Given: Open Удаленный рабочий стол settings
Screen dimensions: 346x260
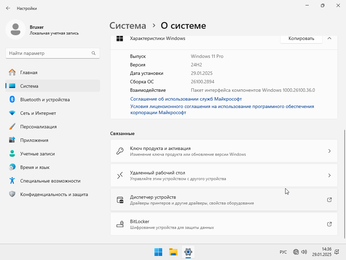Looking at the screenshot, I should pos(224,175).
